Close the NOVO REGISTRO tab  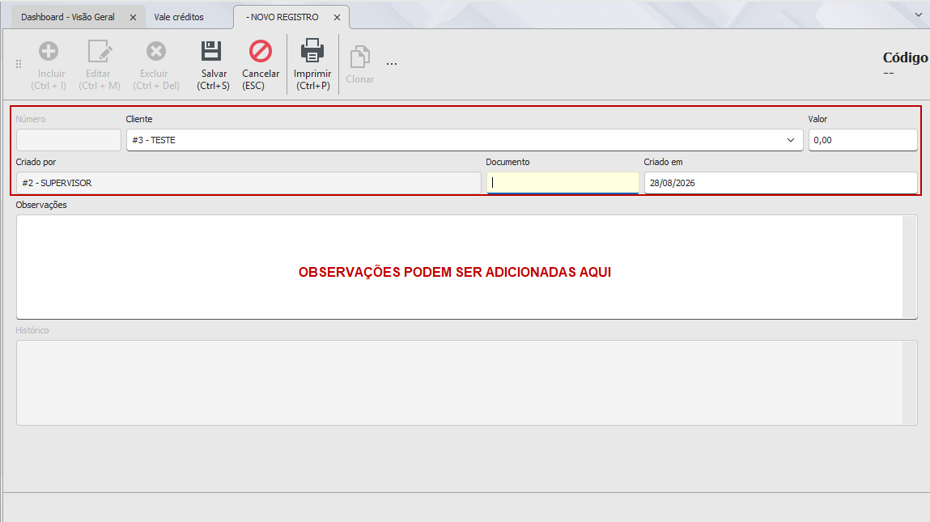[x=337, y=17]
